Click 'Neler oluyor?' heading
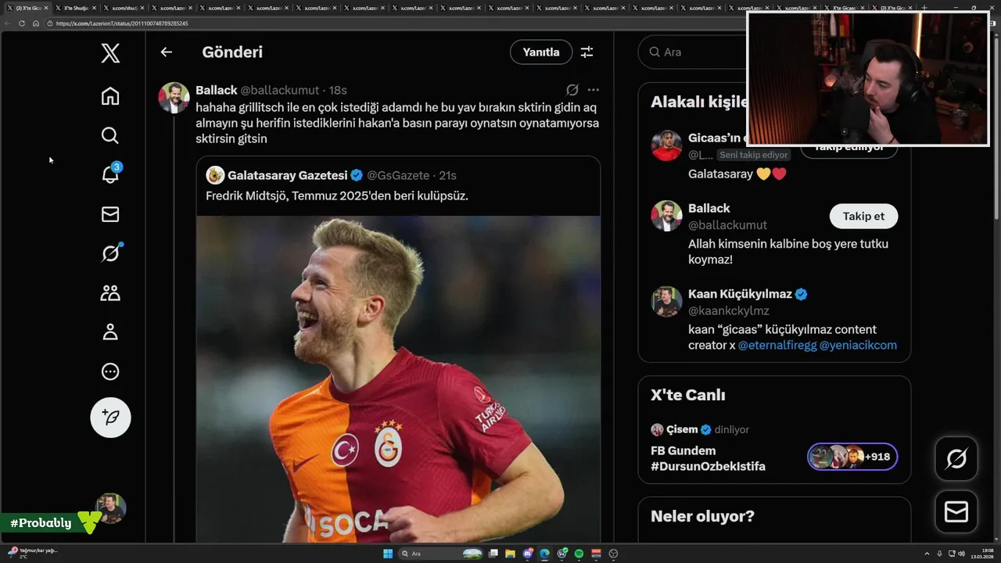Image resolution: width=1001 pixels, height=563 pixels. pos(702,516)
